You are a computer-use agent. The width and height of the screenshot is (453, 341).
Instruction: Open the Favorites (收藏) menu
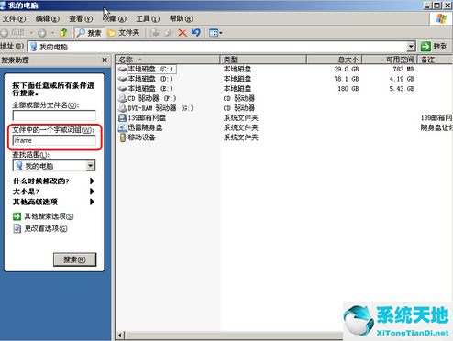click(x=115, y=19)
